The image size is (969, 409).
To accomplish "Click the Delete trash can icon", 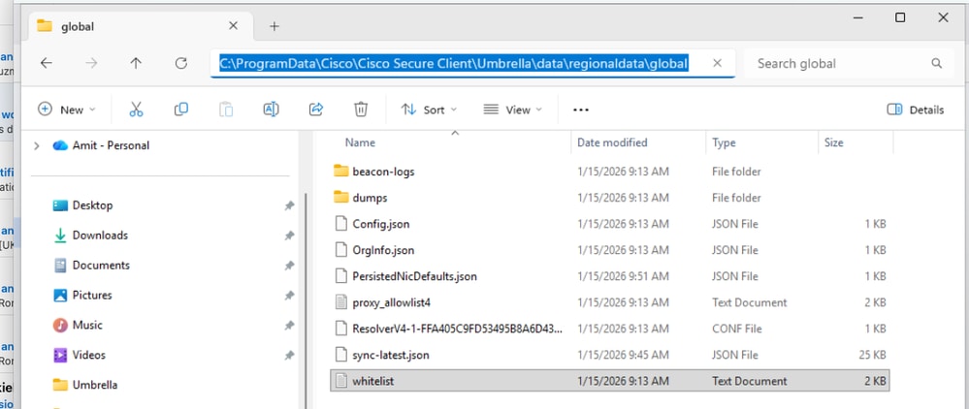I will pyautogui.click(x=361, y=110).
